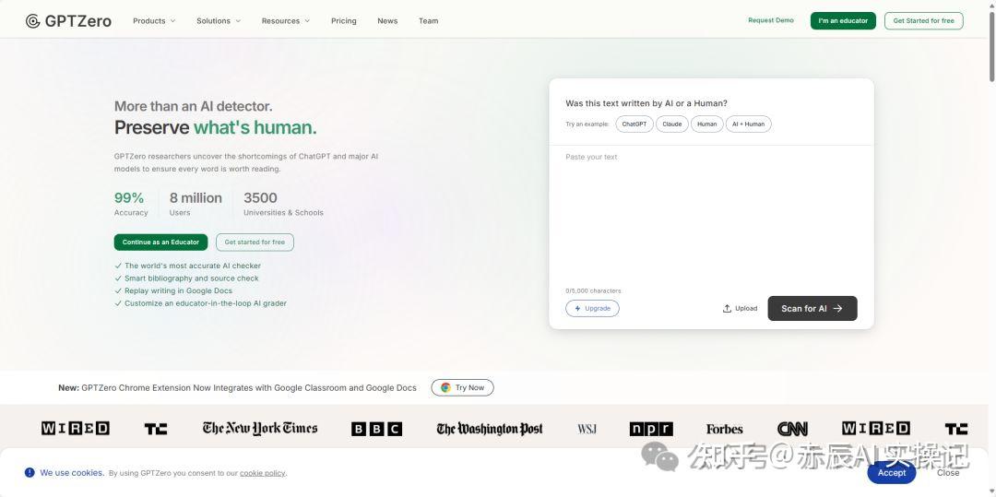Click The New York Times logo
996x497 pixels.
[260, 429]
